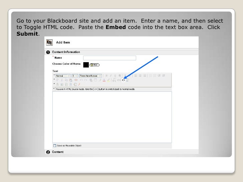
Task: Check Save as Reusable Object box
Action: (55, 146)
